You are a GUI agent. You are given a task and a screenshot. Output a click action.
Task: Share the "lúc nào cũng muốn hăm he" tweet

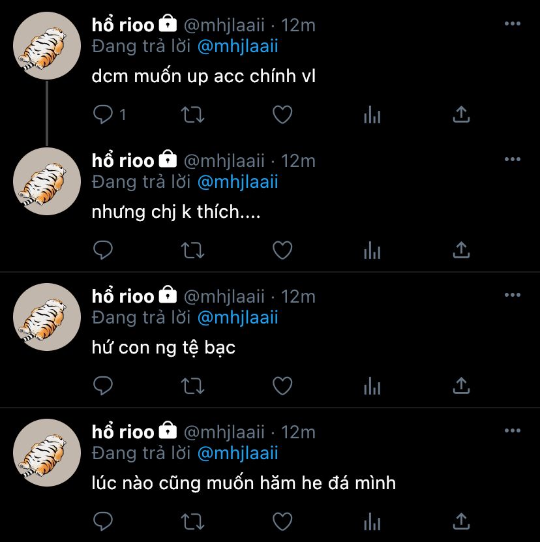coord(461,521)
